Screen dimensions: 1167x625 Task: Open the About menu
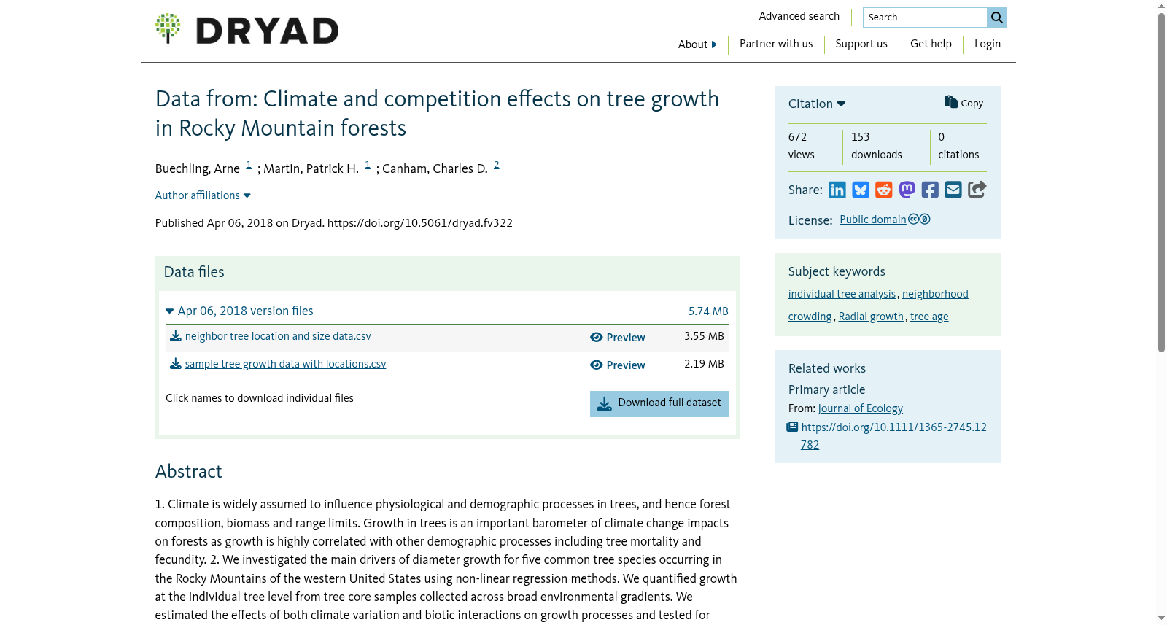pos(697,44)
